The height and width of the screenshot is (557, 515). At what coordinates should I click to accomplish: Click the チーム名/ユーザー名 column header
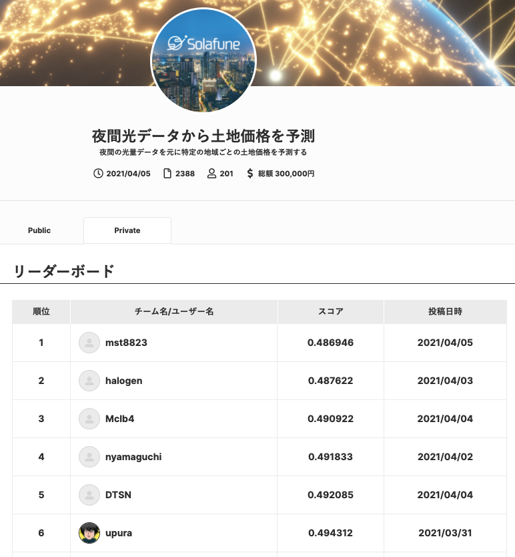point(174,311)
